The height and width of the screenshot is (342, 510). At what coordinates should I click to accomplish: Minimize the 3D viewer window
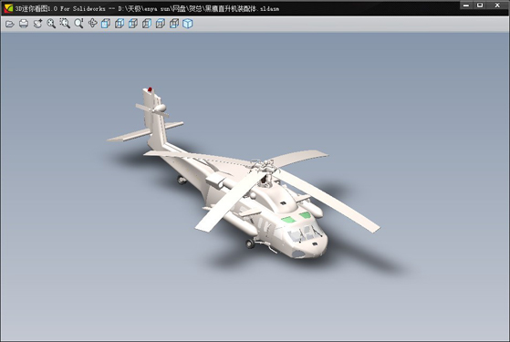[466, 5]
